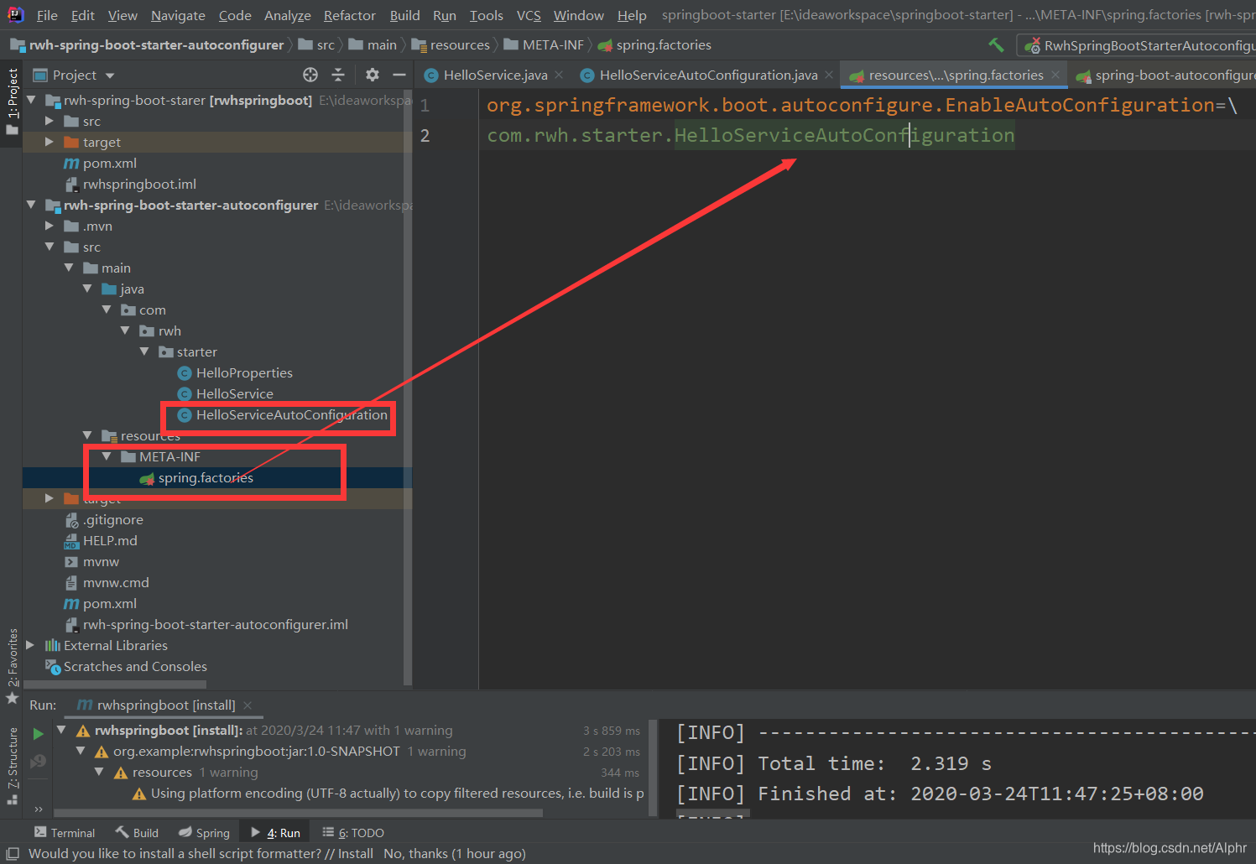This screenshot has height=864, width=1256.
Task: Click the META-INF breadcrumb in navigation bar
Action: click(x=544, y=44)
